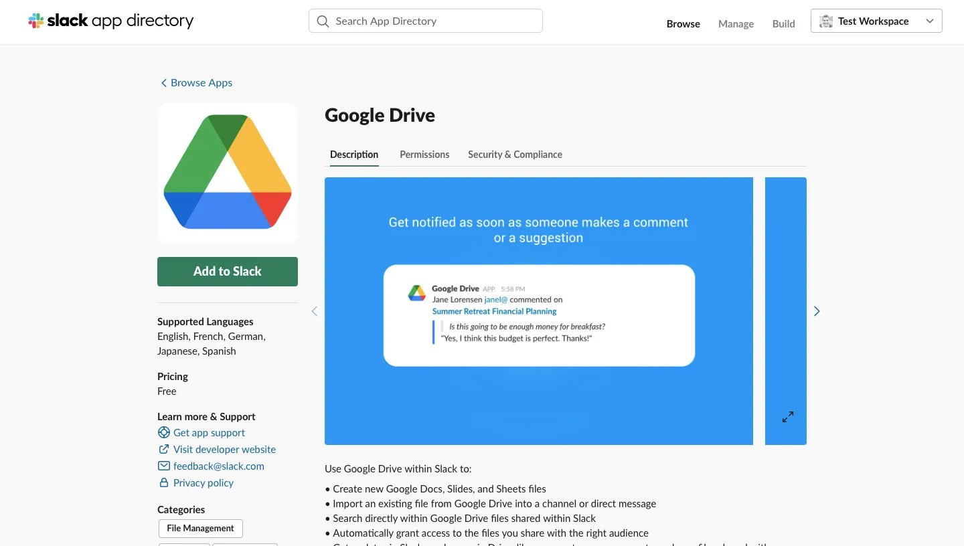Image resolution: width=964 pixels, height=546 pixels.
Task: Advance the screenshot carousel with the right chevron
Action: click(817, 310)
